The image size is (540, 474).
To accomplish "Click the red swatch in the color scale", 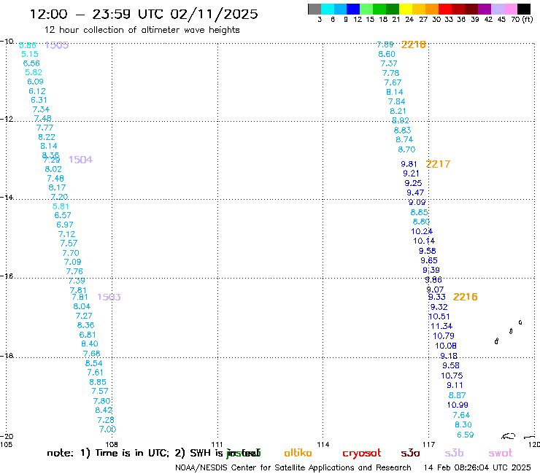I will [445, 9].
